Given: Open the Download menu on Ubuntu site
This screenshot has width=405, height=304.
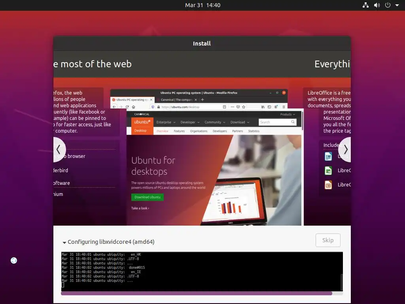Looking at the screenshot, I should click(x=240, y=122).
